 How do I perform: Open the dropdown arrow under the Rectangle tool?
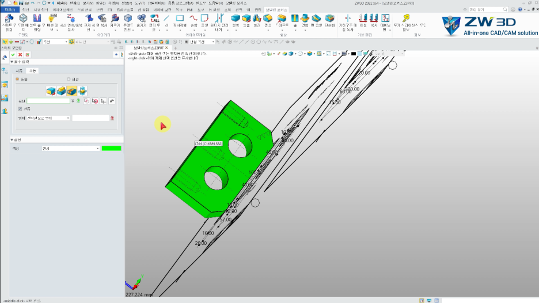(x=180, y=31)
